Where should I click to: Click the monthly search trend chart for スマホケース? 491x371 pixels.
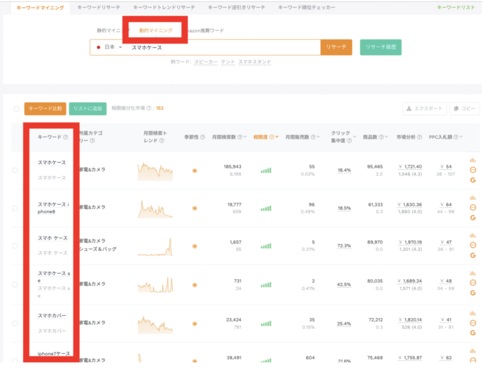(155, 171)
